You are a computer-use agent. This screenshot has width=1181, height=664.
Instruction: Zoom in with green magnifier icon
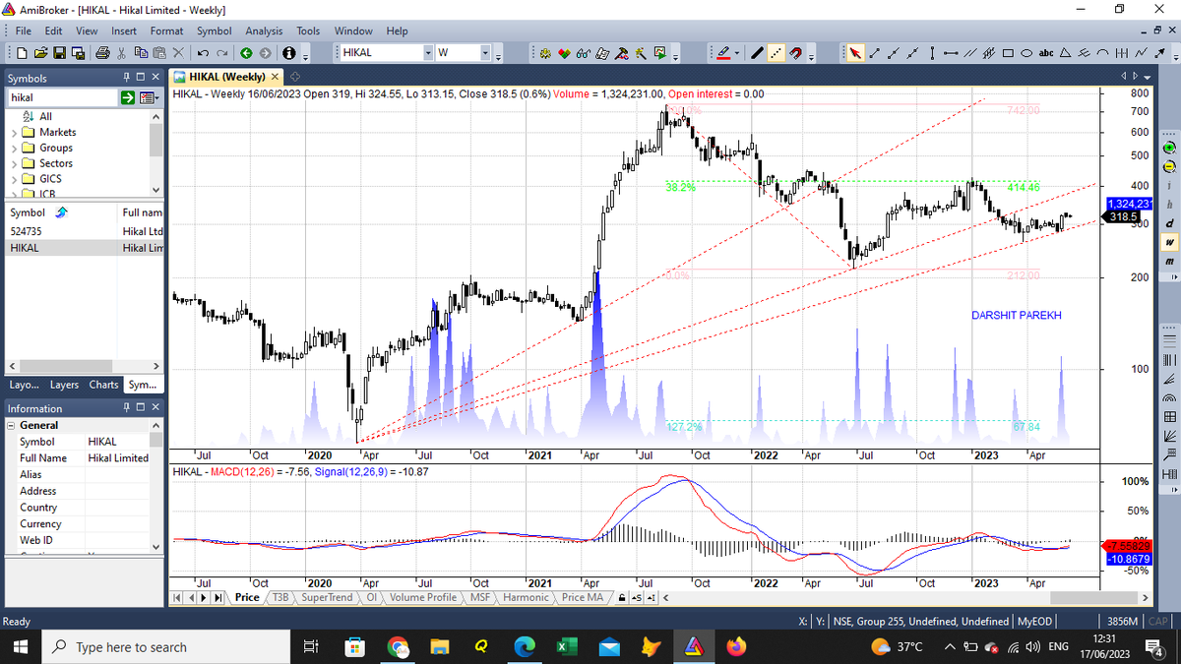point(1170,148)
